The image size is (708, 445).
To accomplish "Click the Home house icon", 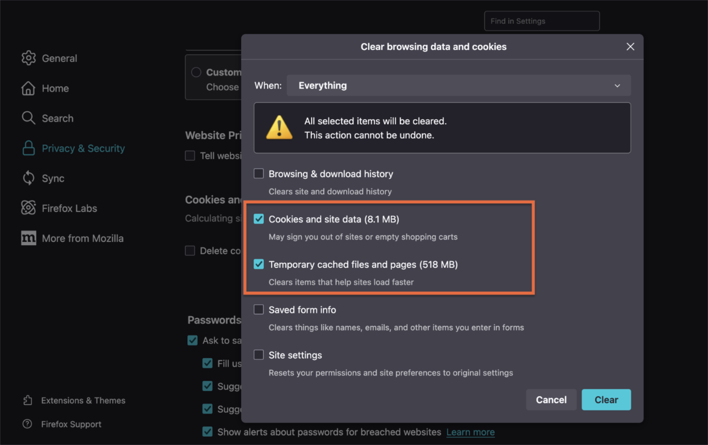I will (28, 88).
